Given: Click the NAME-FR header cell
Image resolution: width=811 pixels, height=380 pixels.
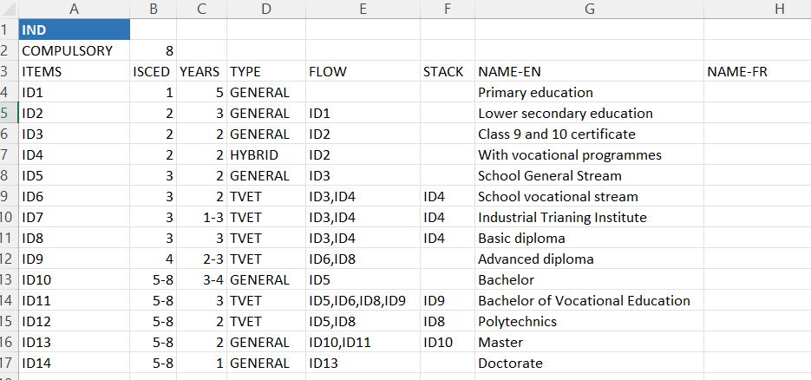Looking at the screenshot, I should 757,71.
